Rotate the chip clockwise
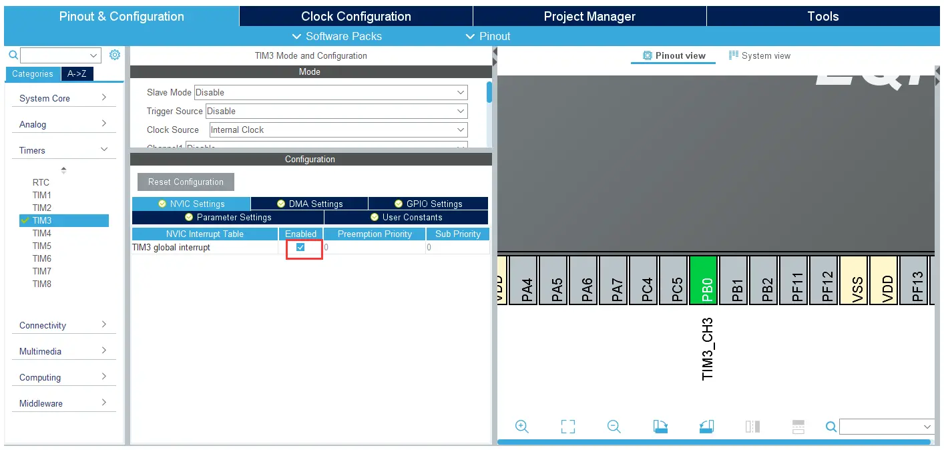 tap(660, 427)
